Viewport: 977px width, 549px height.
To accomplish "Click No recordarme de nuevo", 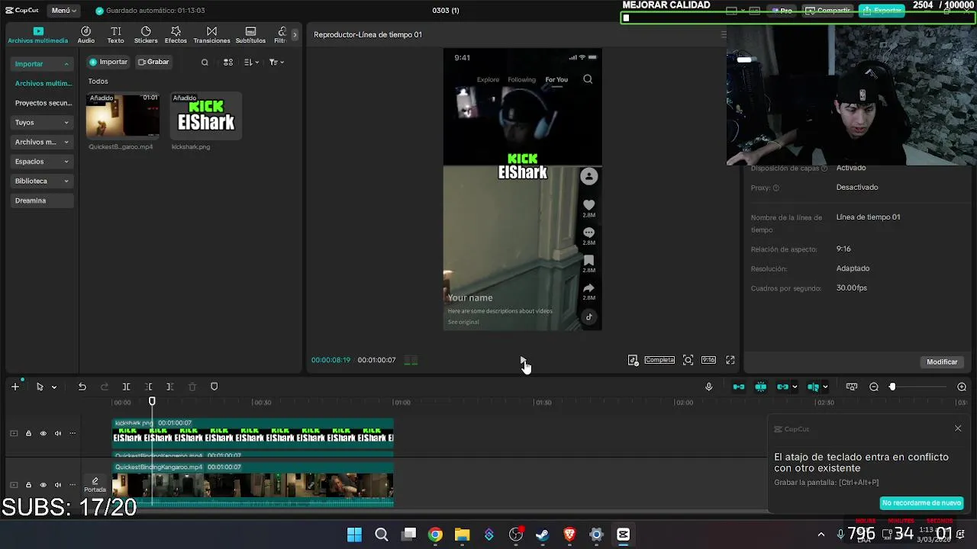I will [x=921, y=503].
